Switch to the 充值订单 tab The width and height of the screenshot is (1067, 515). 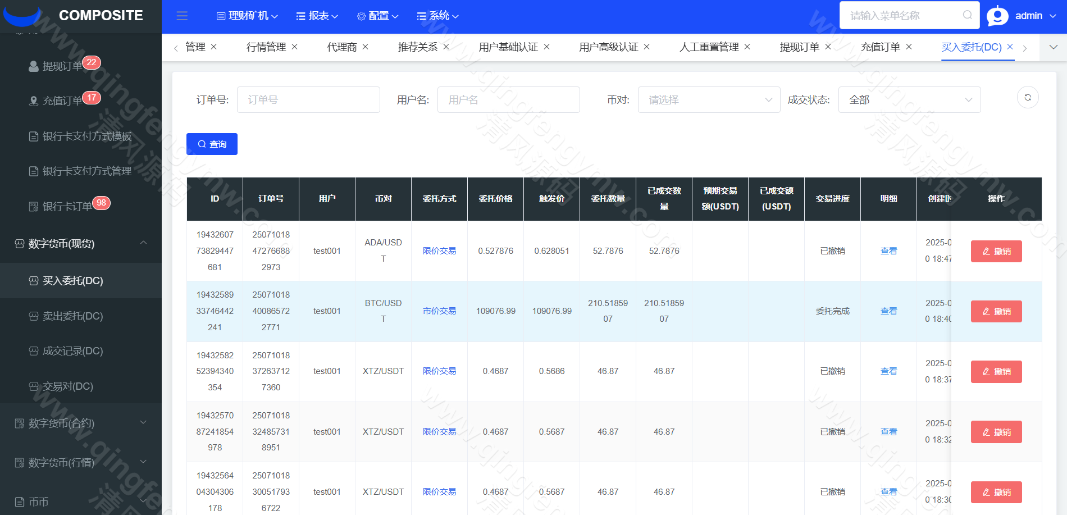pyautogui.click(x=882, y=47)
